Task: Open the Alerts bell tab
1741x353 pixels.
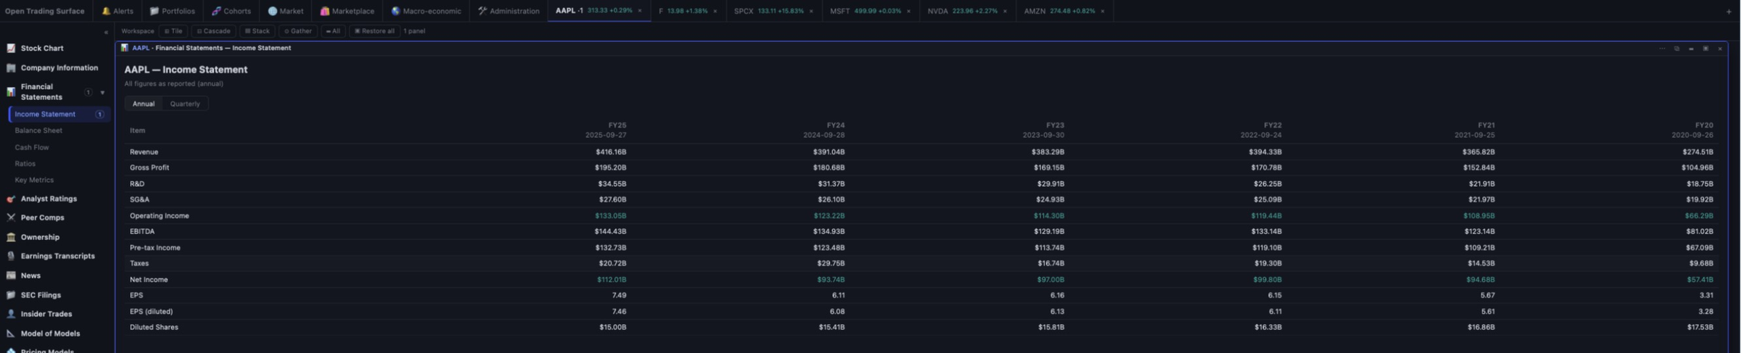Action: (x=117, y=11)
